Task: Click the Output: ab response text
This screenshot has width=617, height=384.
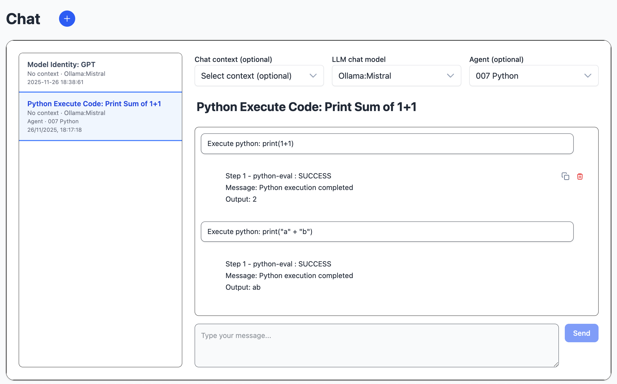Action: pyautogui.click(x=243, y=287)
